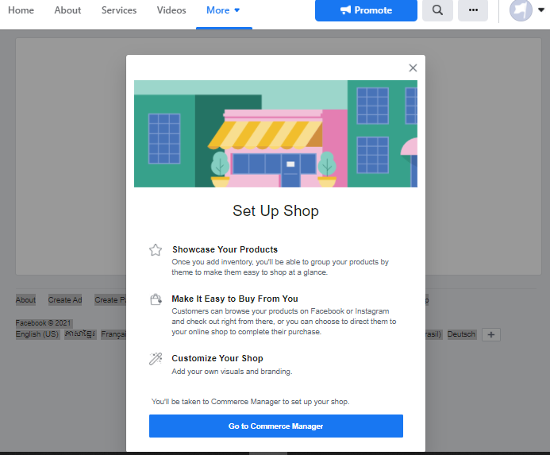Click the magic wand Customize icon

pyautogui.click(x=156, y=359)
